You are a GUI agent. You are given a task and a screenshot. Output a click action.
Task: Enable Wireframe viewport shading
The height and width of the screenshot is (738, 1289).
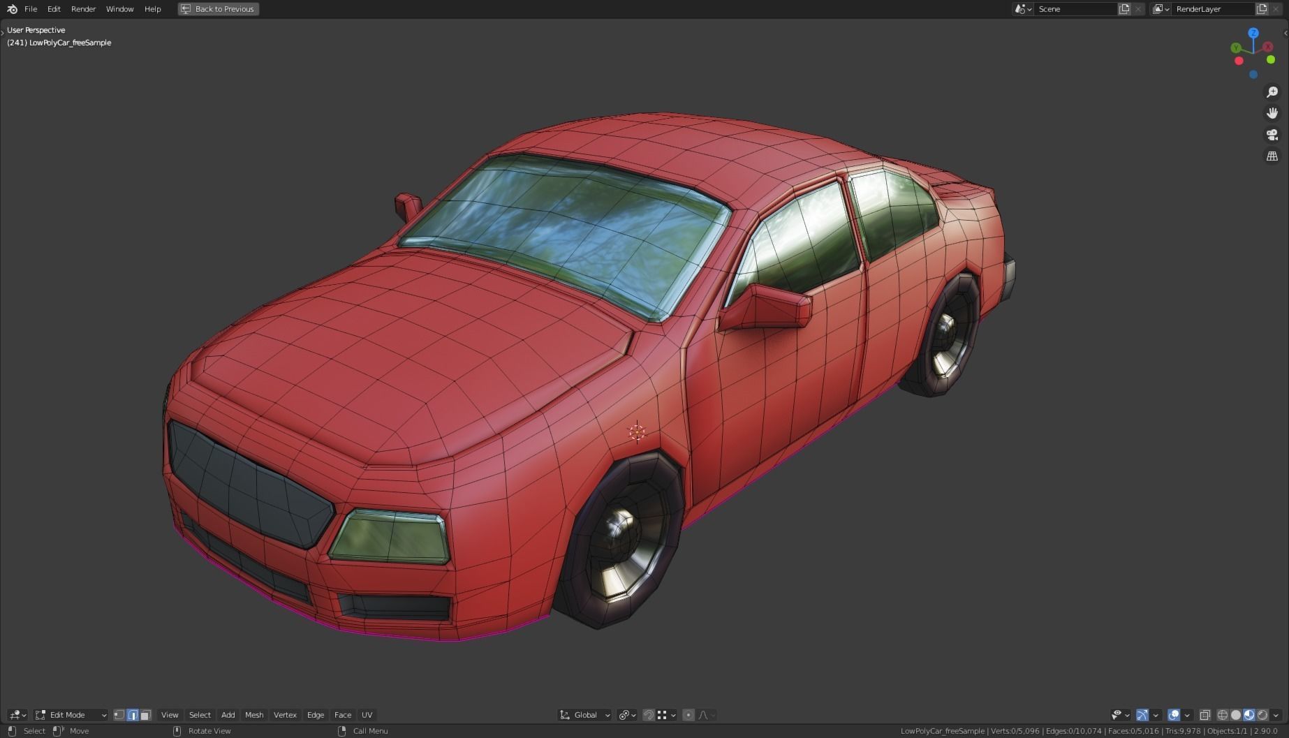click(1223, 714)
